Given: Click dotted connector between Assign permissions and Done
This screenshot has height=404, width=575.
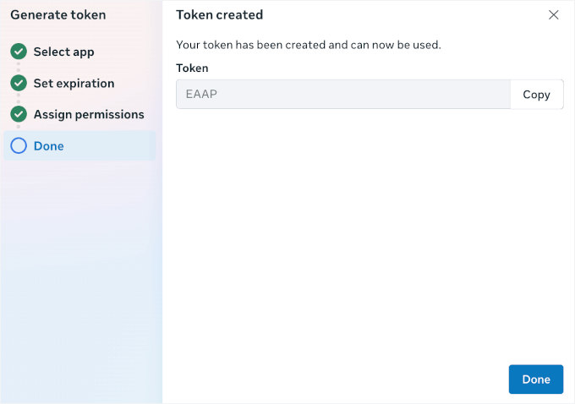Looking at the screenshot, I should click(x=19, y=129).
